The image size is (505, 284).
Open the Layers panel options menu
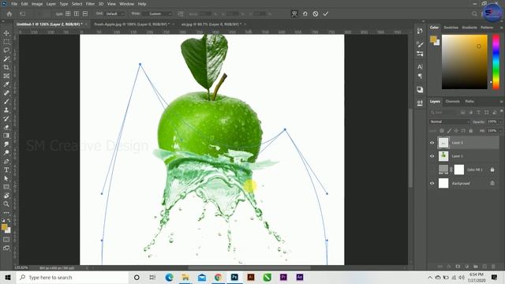[x=502, y=102]
